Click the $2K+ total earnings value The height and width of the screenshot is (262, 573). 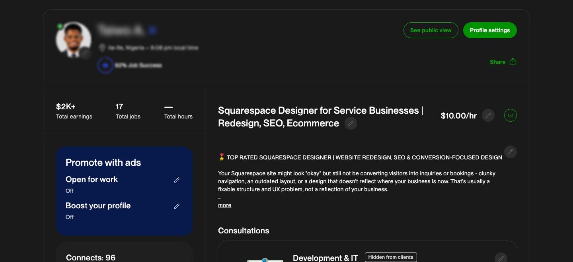66,107
